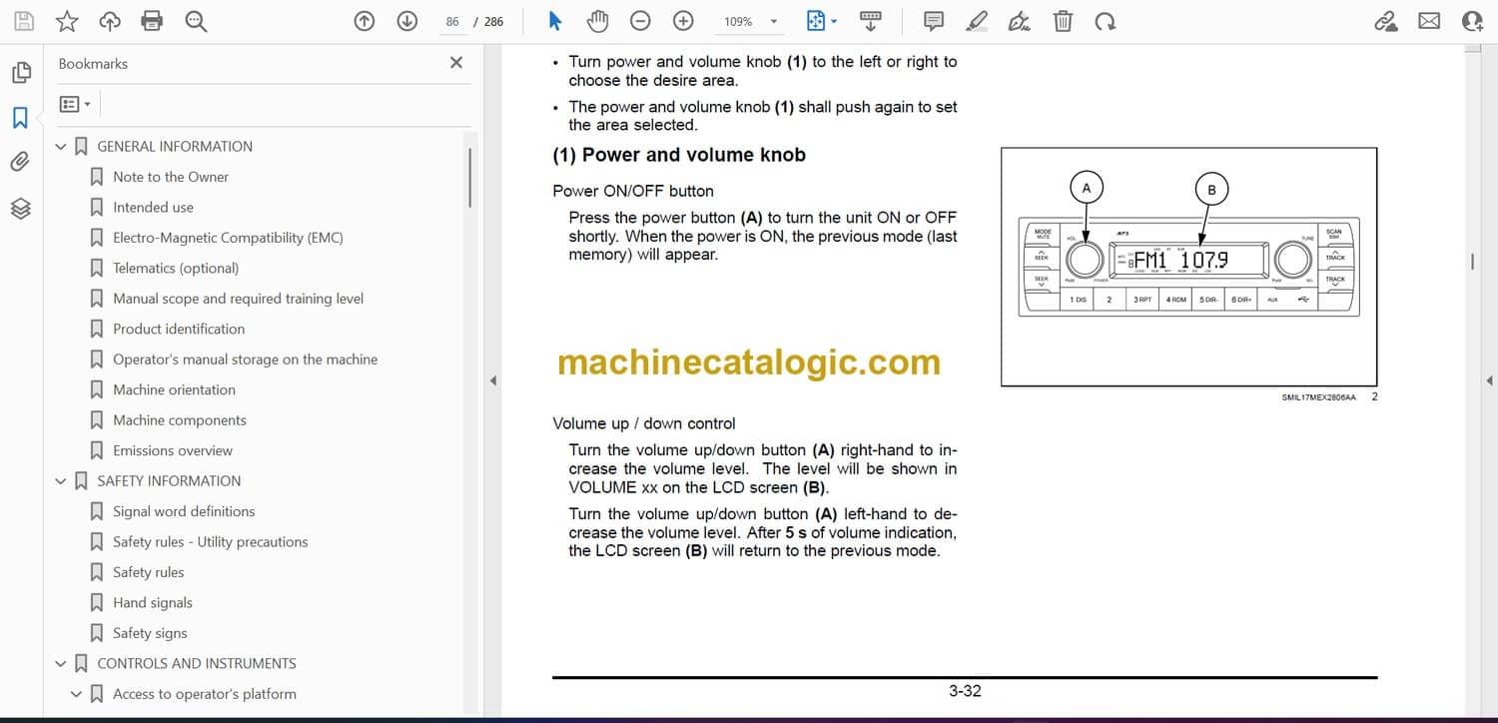This screenshot has height=723, width=1498.
Task: Add a comment sticky note
Action: click(x=933, y=21)
